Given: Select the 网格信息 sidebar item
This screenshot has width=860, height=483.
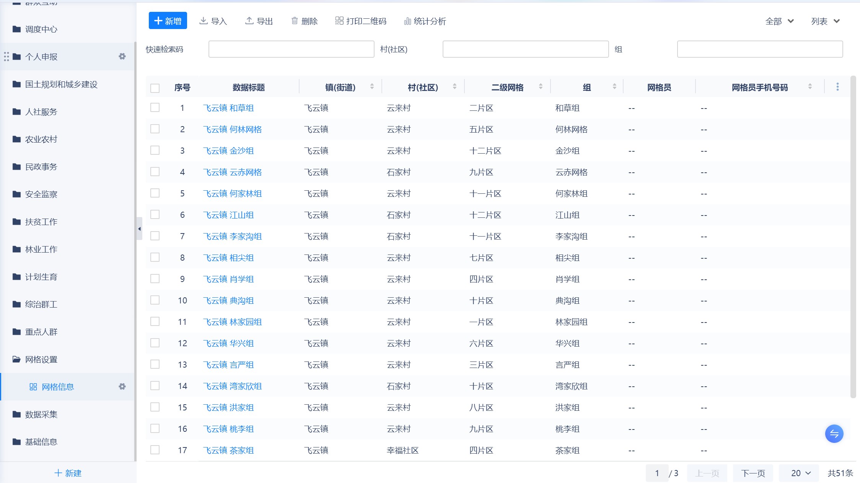Looking at the screenshot, I should [x=67, y=387].
